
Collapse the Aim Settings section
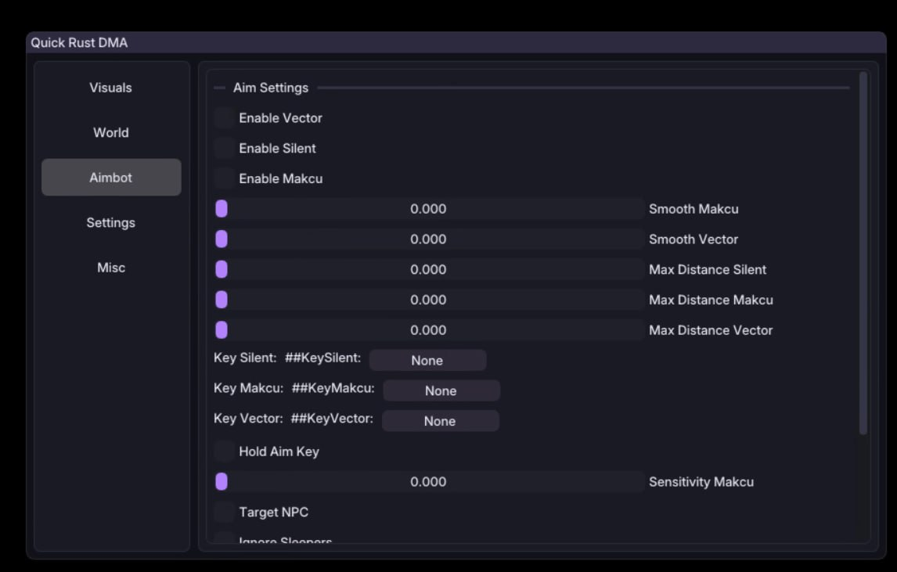220,87
